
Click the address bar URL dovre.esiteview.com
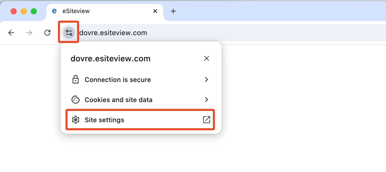[113, 32]
